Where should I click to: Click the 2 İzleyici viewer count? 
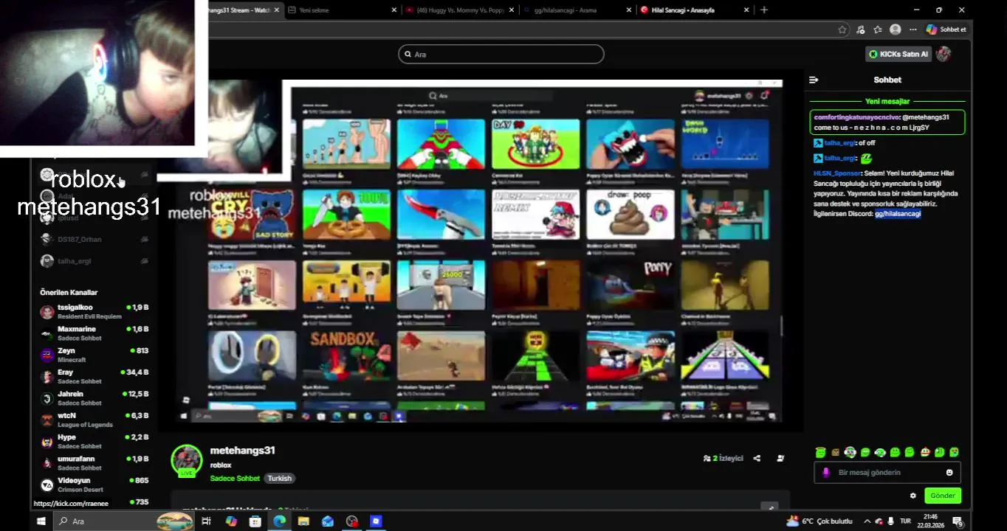click(723, 458)
